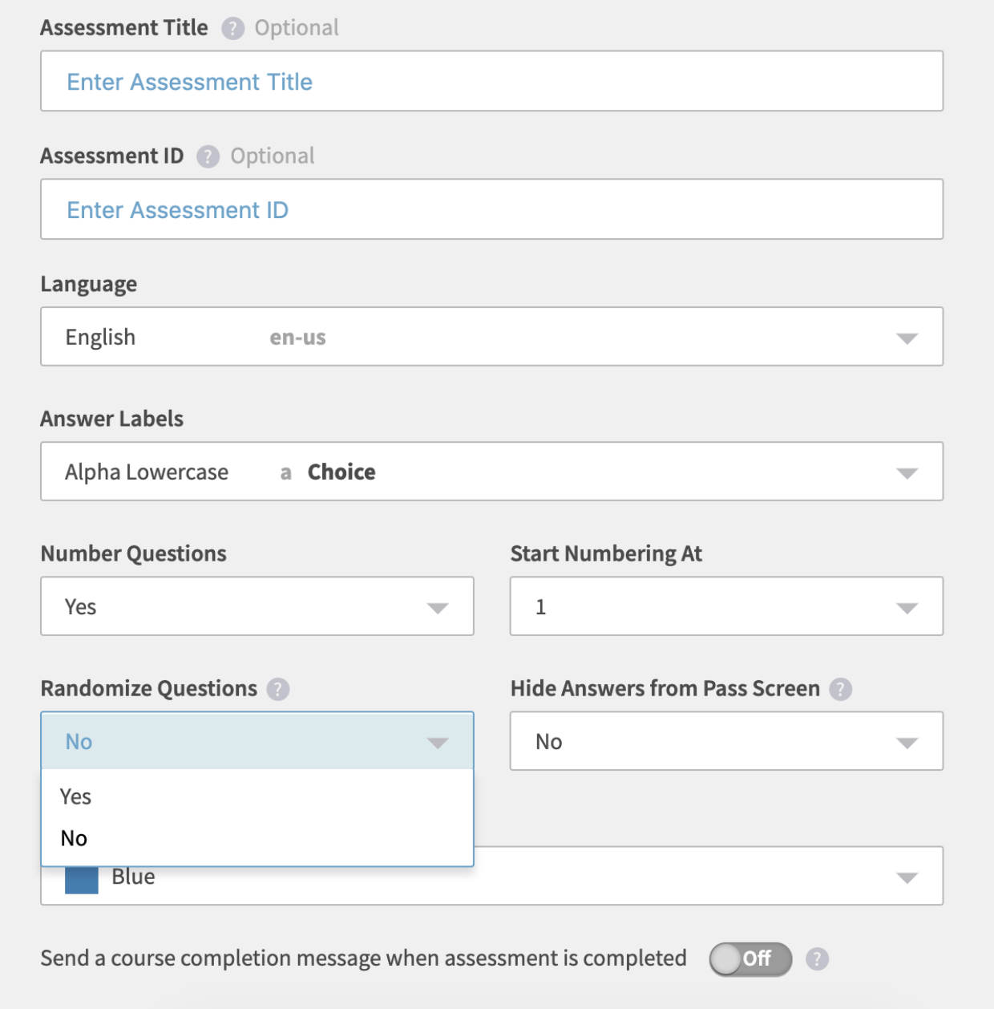Image resolution: width=994 pixels, height=1009 pixels.
Task: Open help icon beside Assessment Title
Action: [x=232, y=29]
